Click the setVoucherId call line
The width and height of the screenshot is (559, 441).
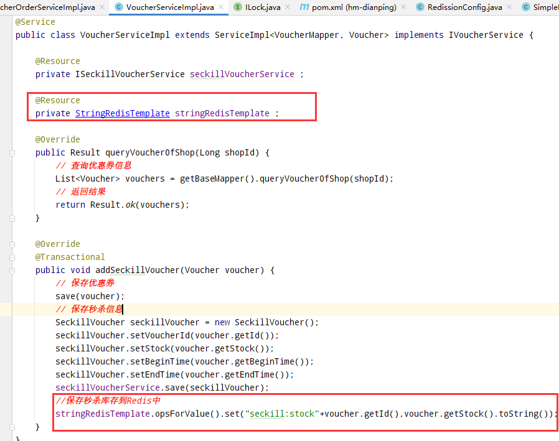167,335
